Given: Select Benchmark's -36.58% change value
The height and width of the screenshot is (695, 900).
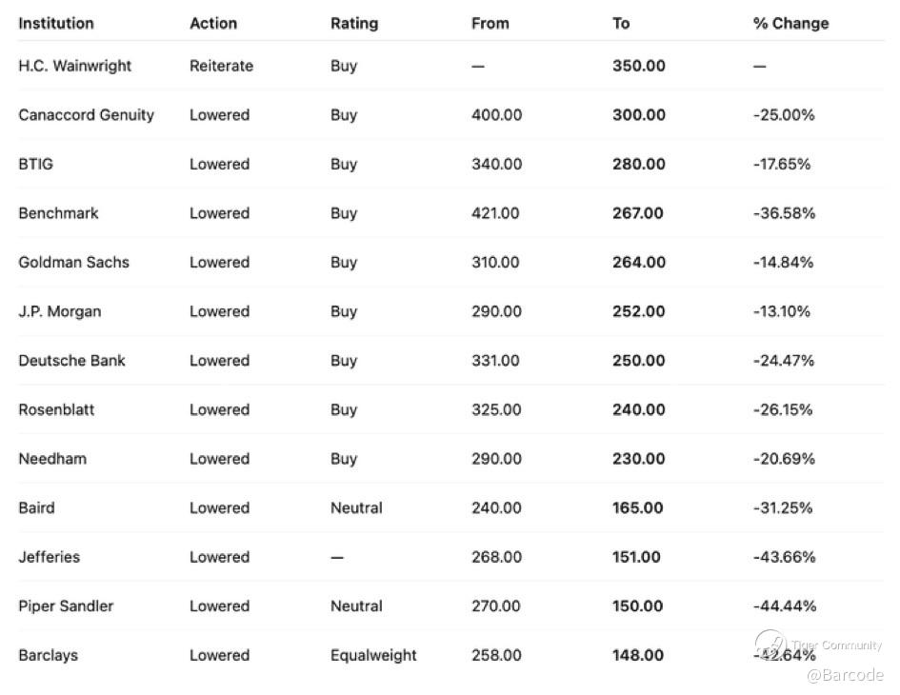Looking at the screenshot, I should point(784,213).
